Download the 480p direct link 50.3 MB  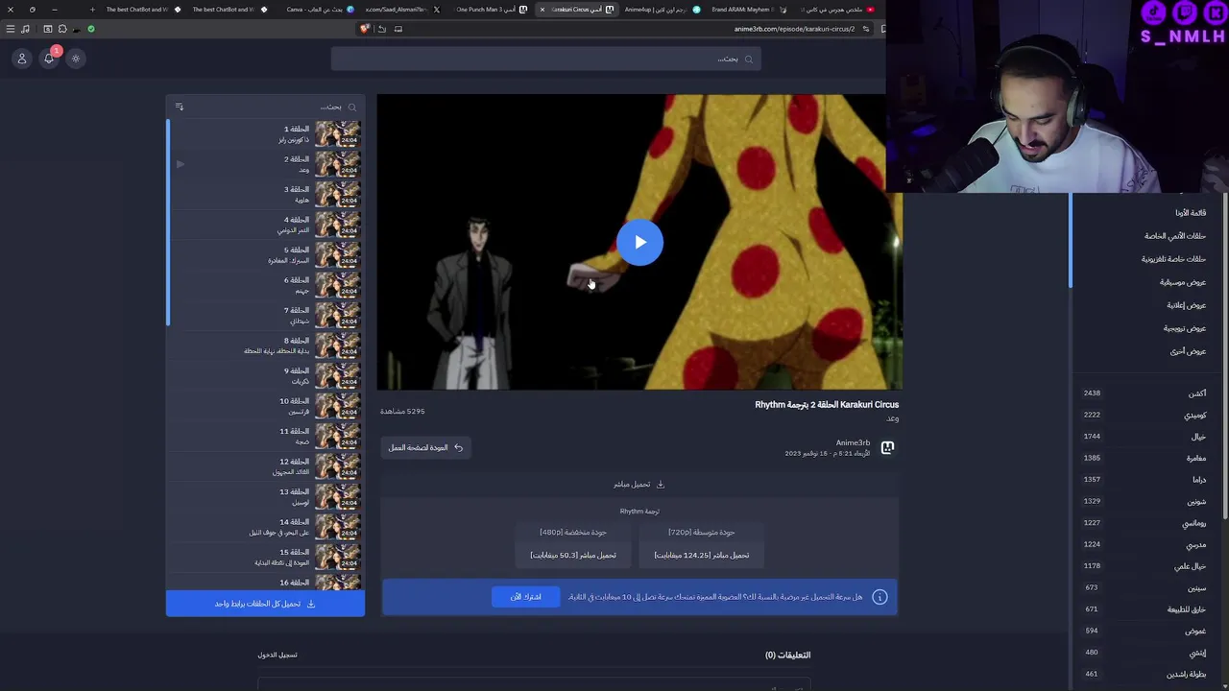(x=573, y=555)
